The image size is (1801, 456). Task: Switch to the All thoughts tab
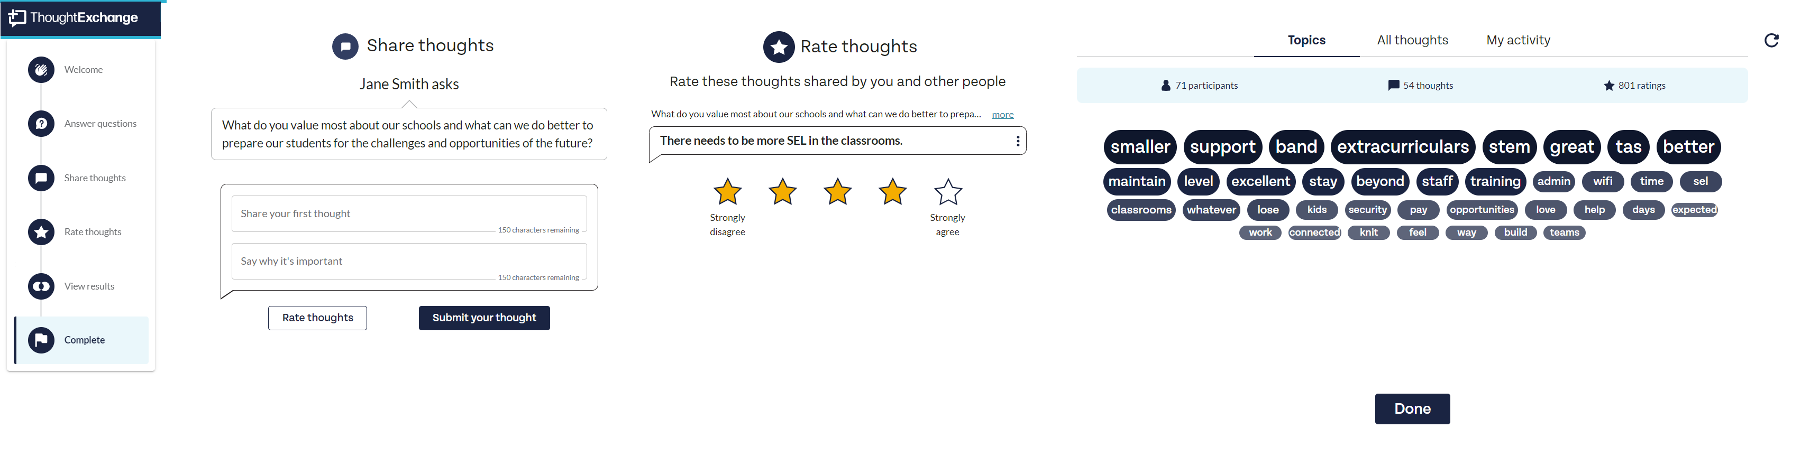[1412, 41]
